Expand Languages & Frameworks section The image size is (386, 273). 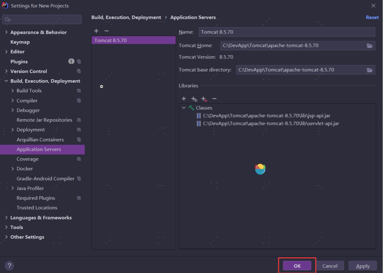6,218
